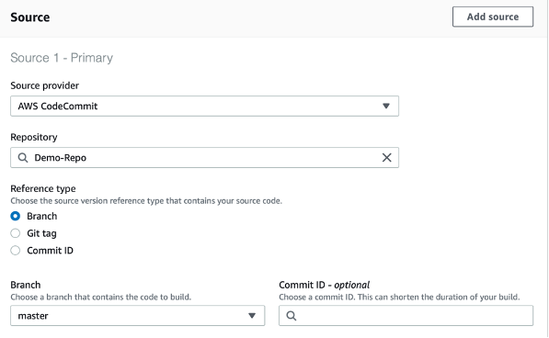The width and height of the screenshot is (549, 338).
Task: Select the Git tag reference type
Action: 16,233
